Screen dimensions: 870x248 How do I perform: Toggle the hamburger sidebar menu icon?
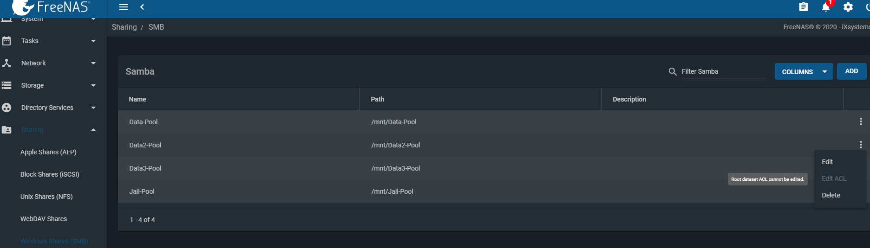pyautogui.click(x=124, y=7)
